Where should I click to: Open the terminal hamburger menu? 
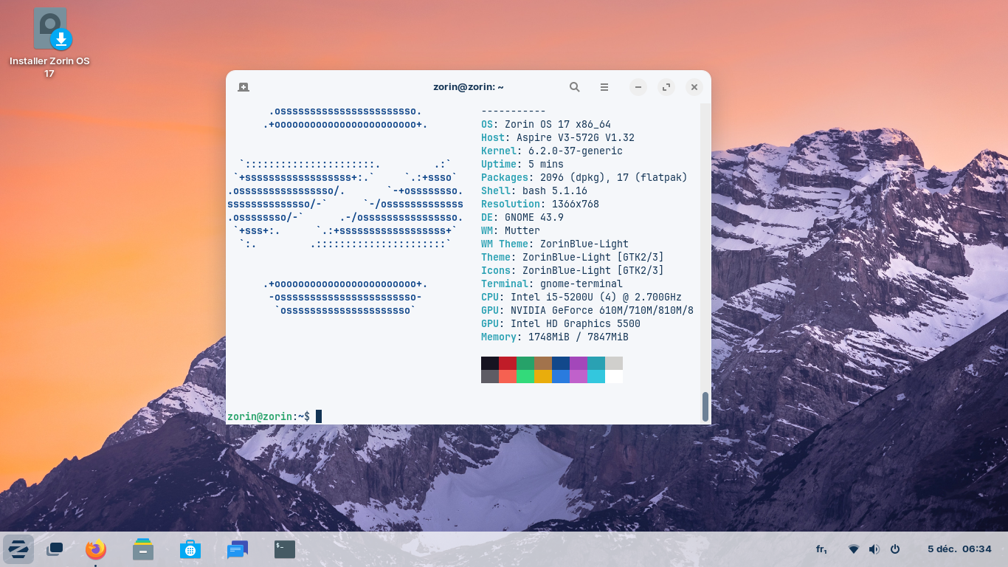pos(604,87)
